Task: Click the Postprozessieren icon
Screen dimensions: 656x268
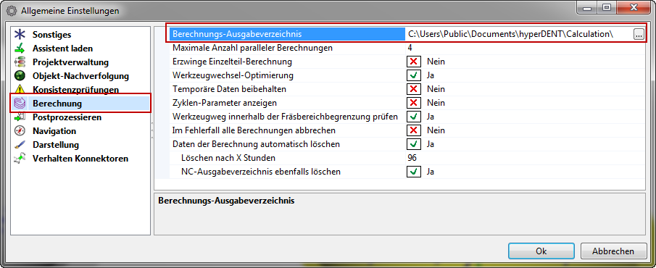Action: tap(20, 117)
